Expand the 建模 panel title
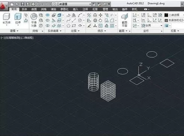 coord(14,31)
